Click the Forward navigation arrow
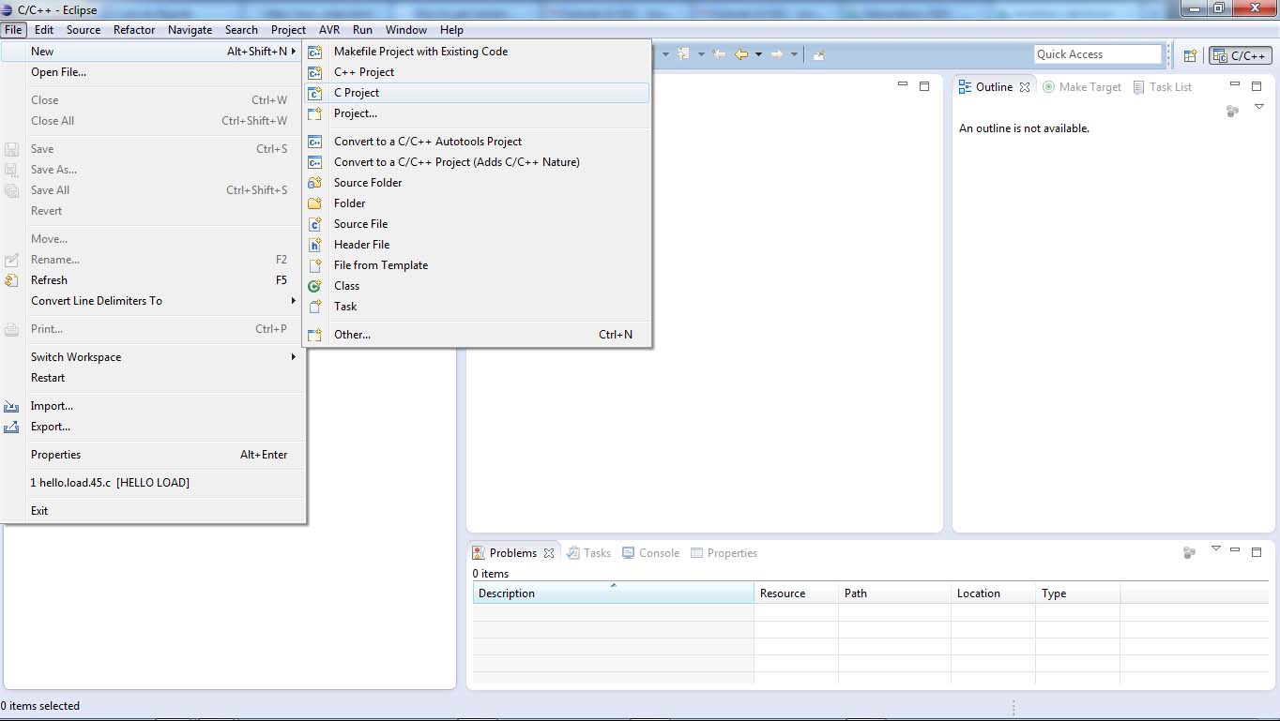 click(777, 54)
